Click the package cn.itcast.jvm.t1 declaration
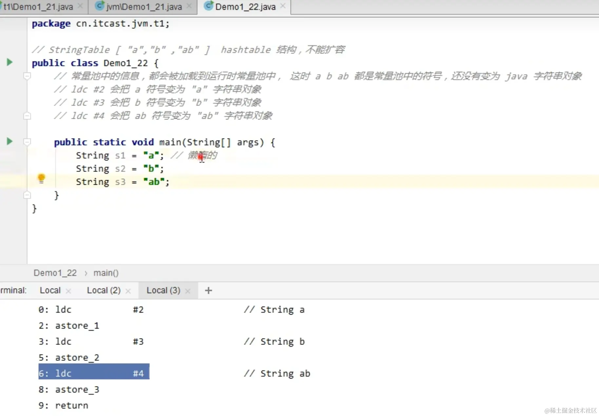 click(101, 24)
